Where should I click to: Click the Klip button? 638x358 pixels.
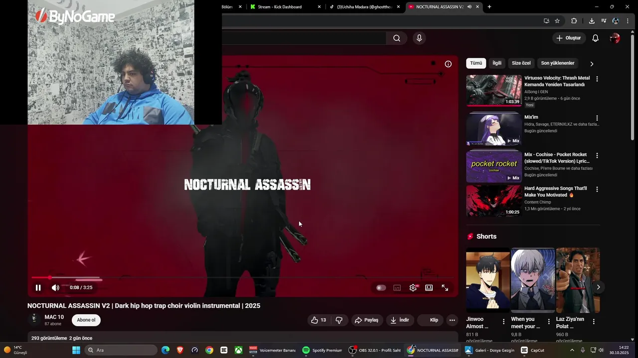(x=430, y=320)
